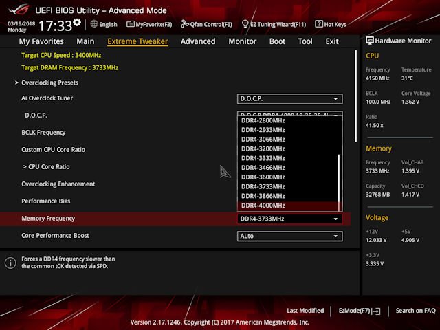Click the info icon beside help text
Image resolution: width=440 pixels, height=330 pixels.
coord(10,263)
